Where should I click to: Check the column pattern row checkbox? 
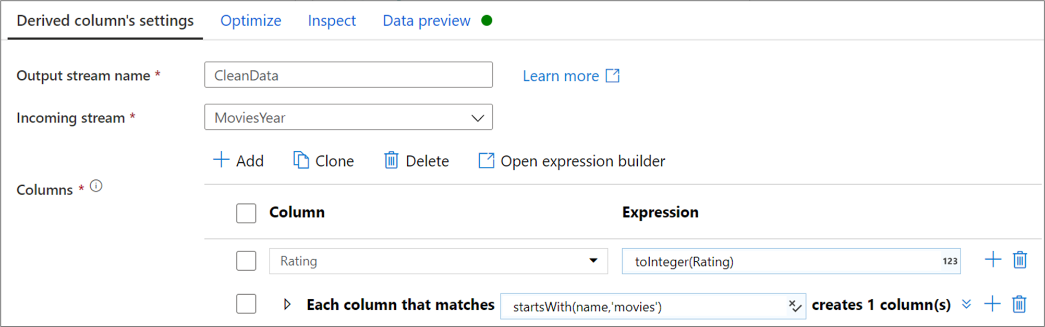click(x=246, y=304)
